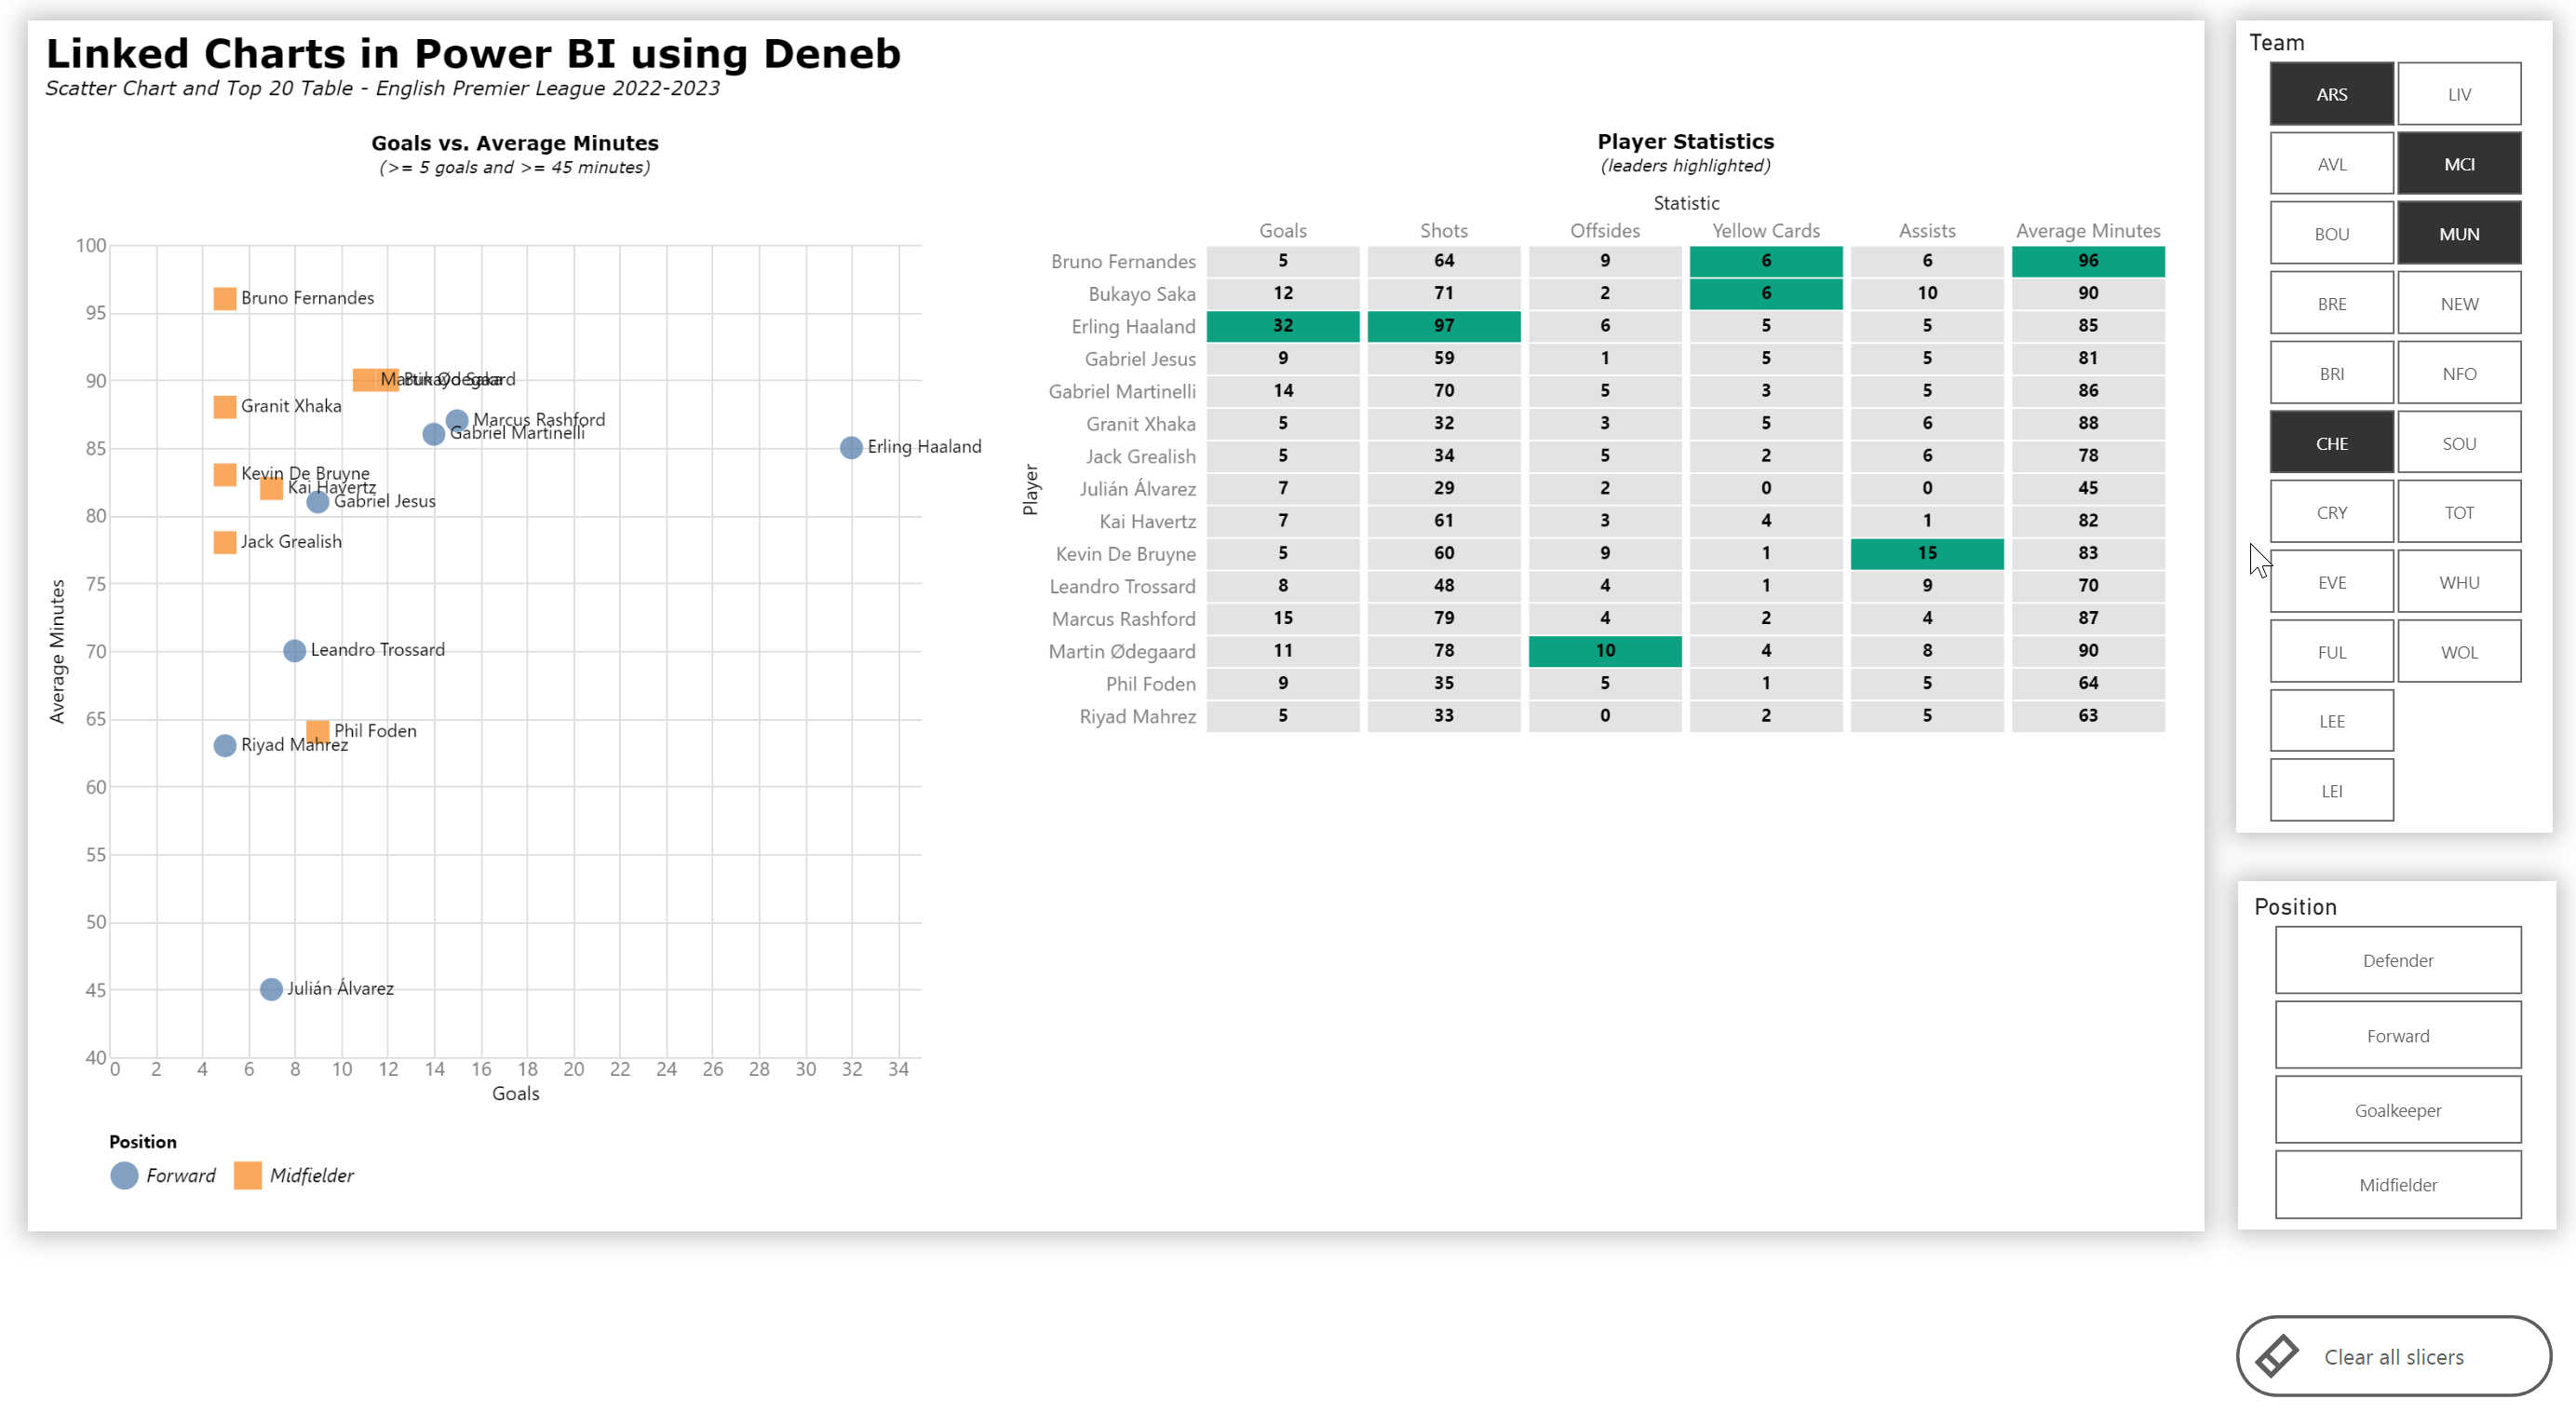Click Clear all slicers button
2576x1413 pixels.
pyautogui.click(x=2393, y=1356)
